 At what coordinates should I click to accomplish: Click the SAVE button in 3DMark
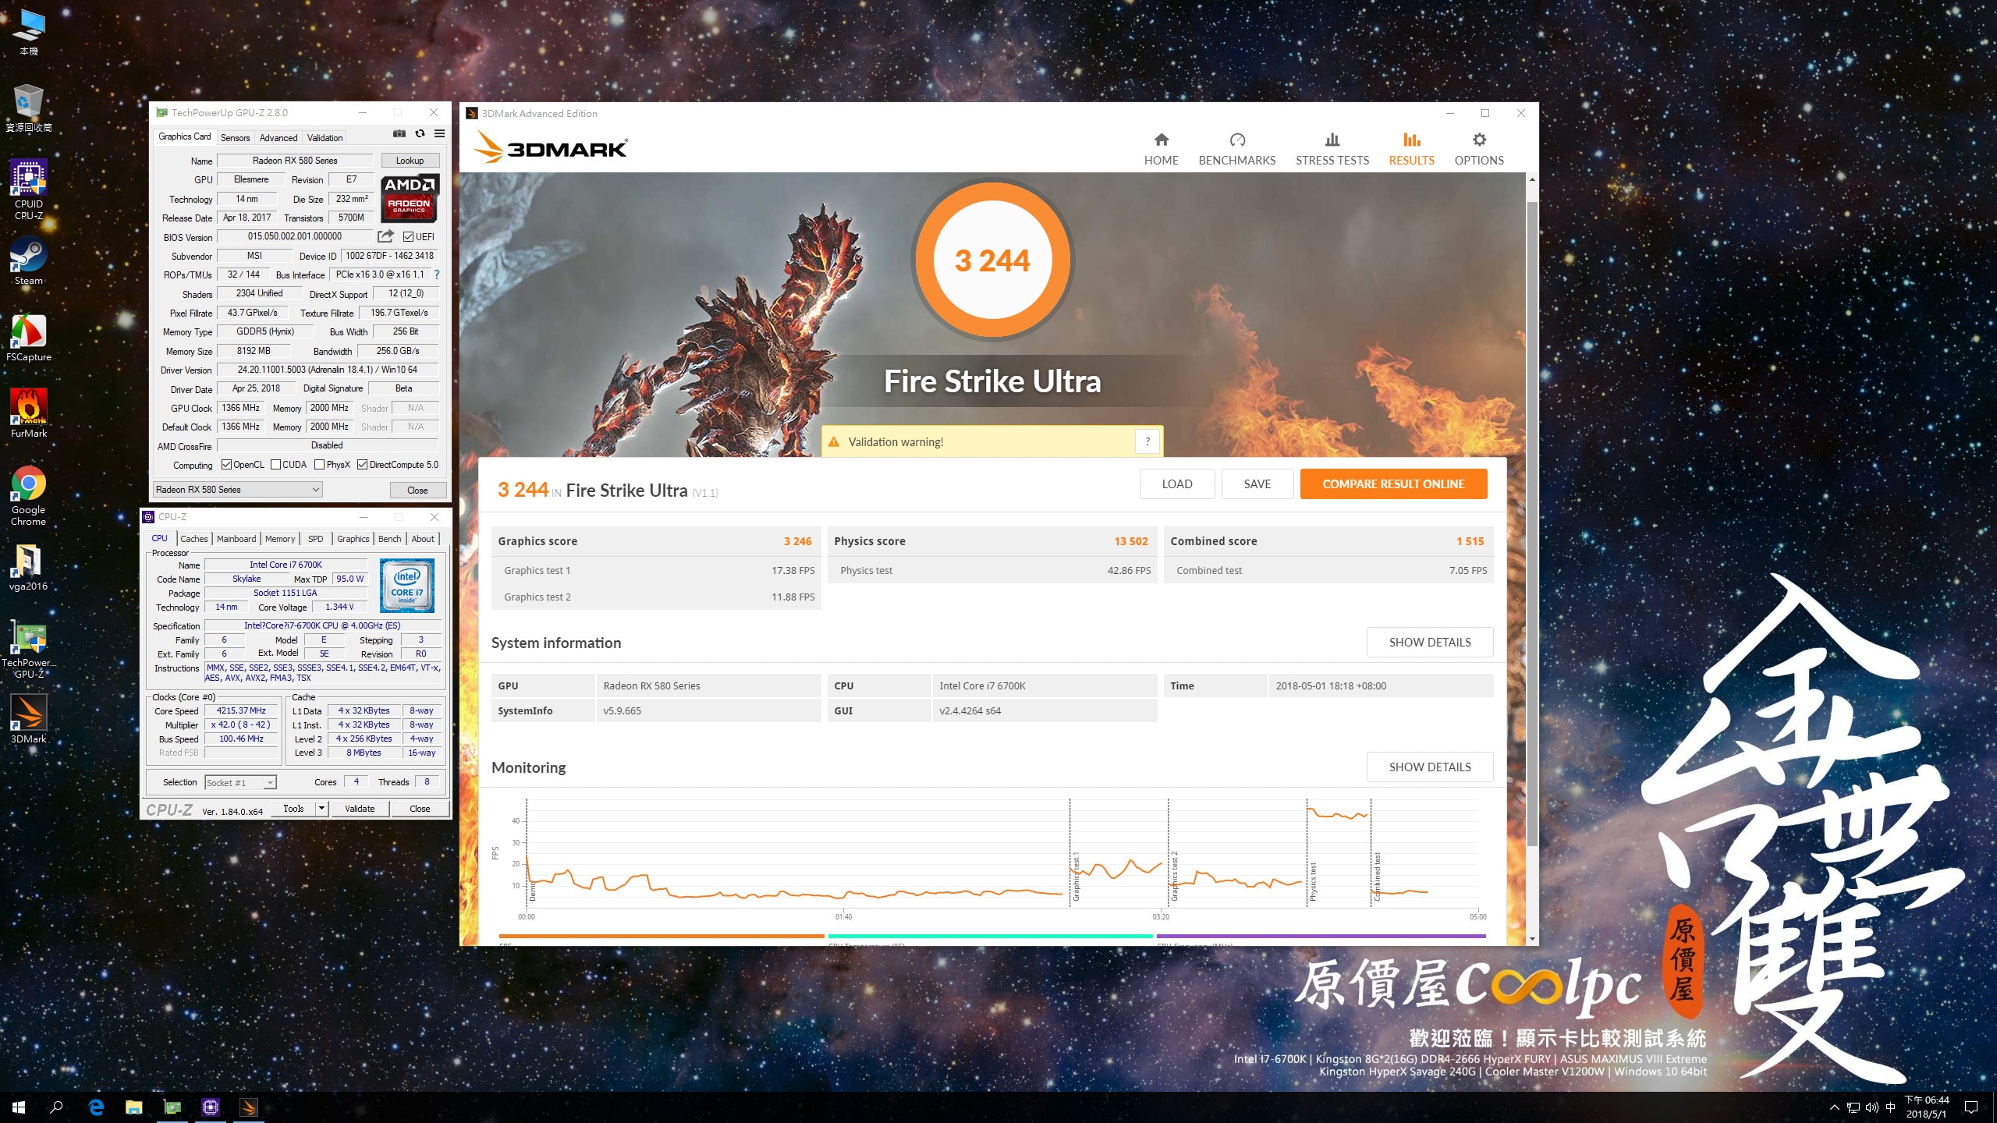[1257, 484]
